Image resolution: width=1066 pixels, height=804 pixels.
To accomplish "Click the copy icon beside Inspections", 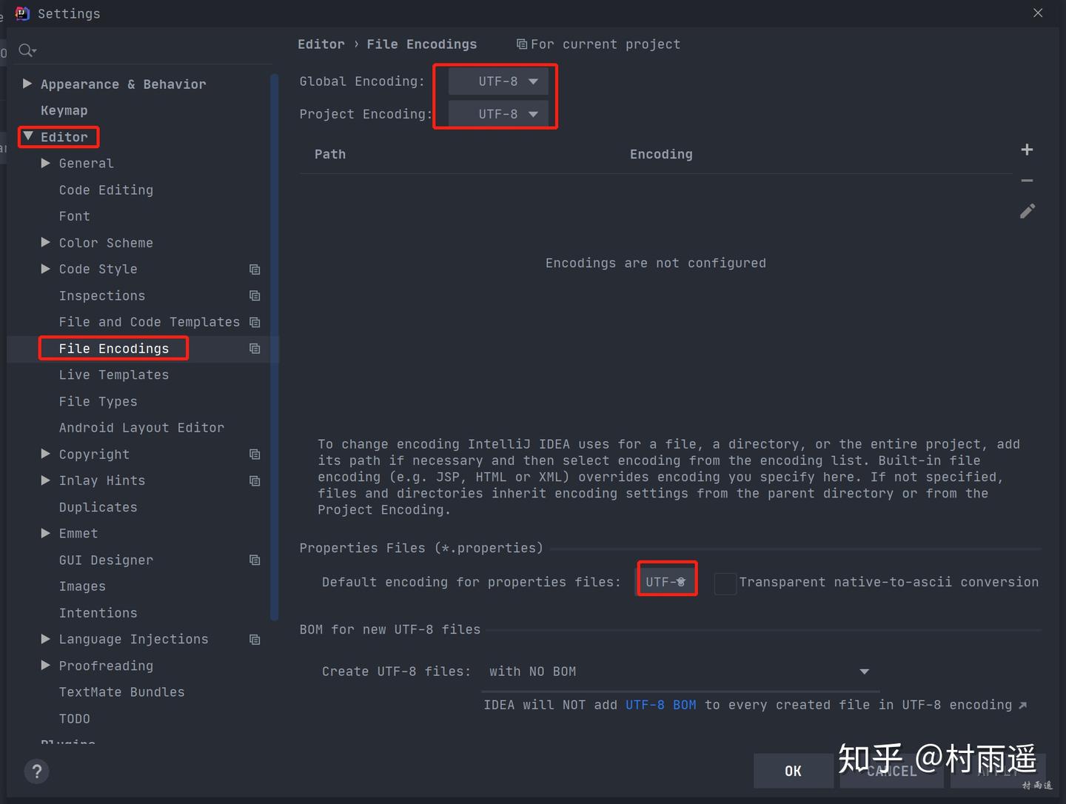I will 255,295.
